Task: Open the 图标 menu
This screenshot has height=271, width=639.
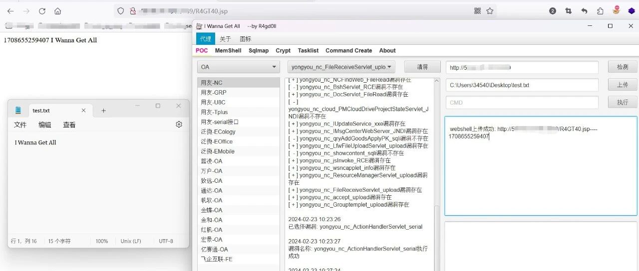Action: [245, 39]
